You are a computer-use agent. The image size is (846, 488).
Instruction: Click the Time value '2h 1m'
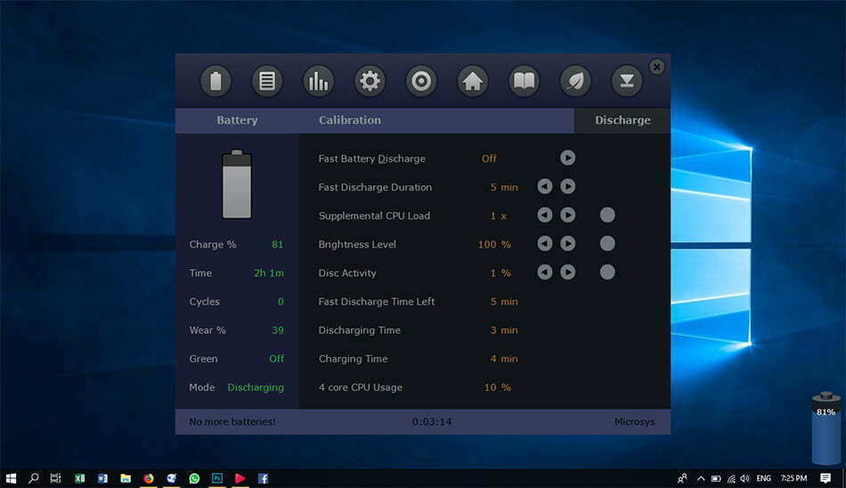[x=269, y=273]
